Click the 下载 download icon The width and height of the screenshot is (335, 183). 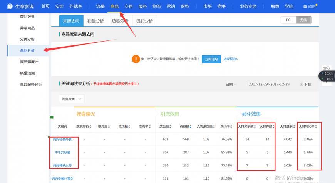[301, 85]
